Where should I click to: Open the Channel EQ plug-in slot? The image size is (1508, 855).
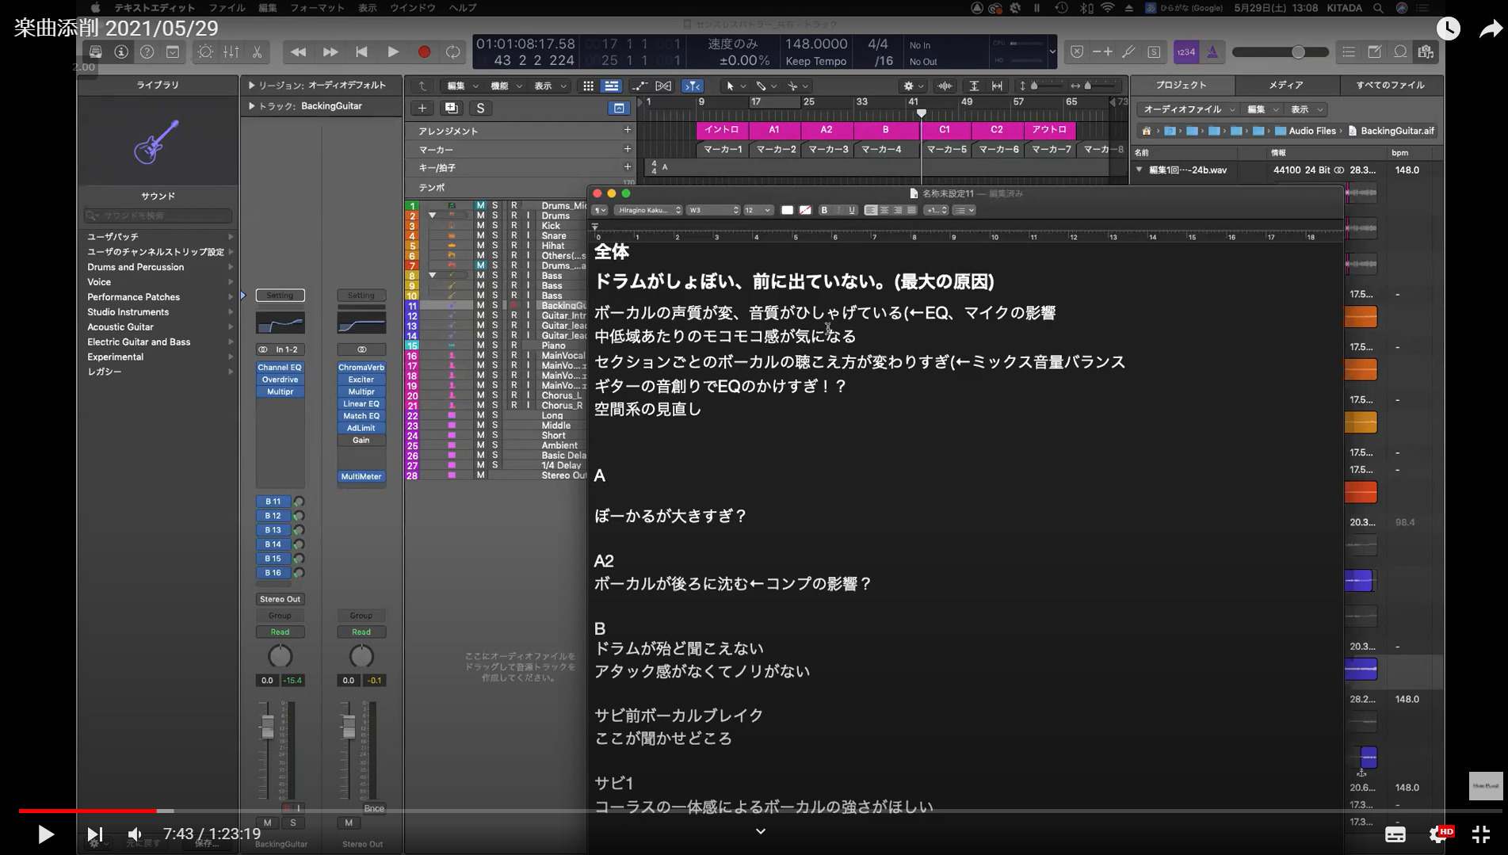[x=280, y=368]
